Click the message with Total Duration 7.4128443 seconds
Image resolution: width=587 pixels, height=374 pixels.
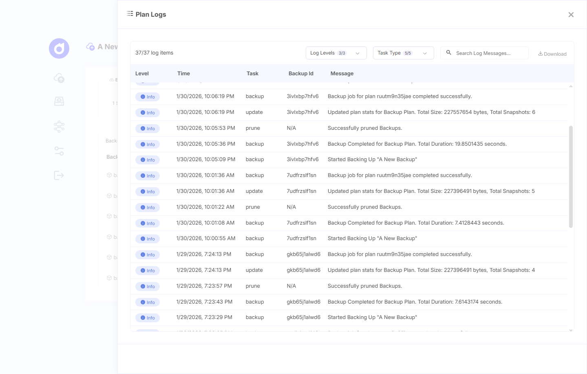click(416, 223)
